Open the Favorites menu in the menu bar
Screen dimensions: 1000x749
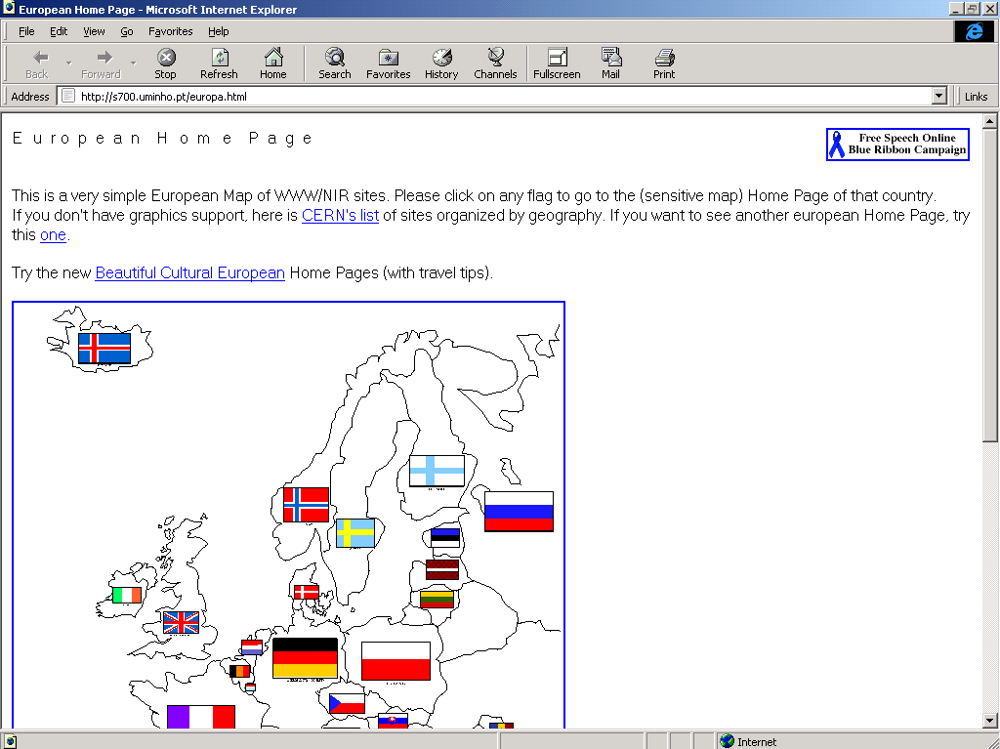tap(170, 31)
